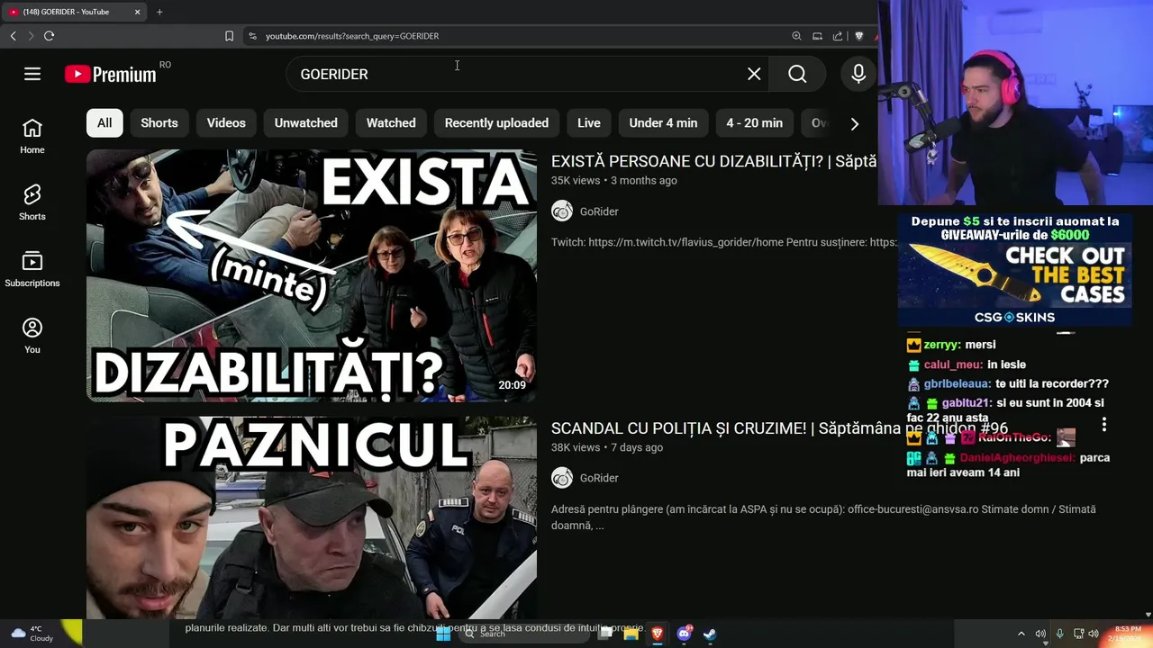The width and height of the screenshot is (1153, 648).
Task: Show hidden system tray icons chevron
Action: coord(1021,634)
